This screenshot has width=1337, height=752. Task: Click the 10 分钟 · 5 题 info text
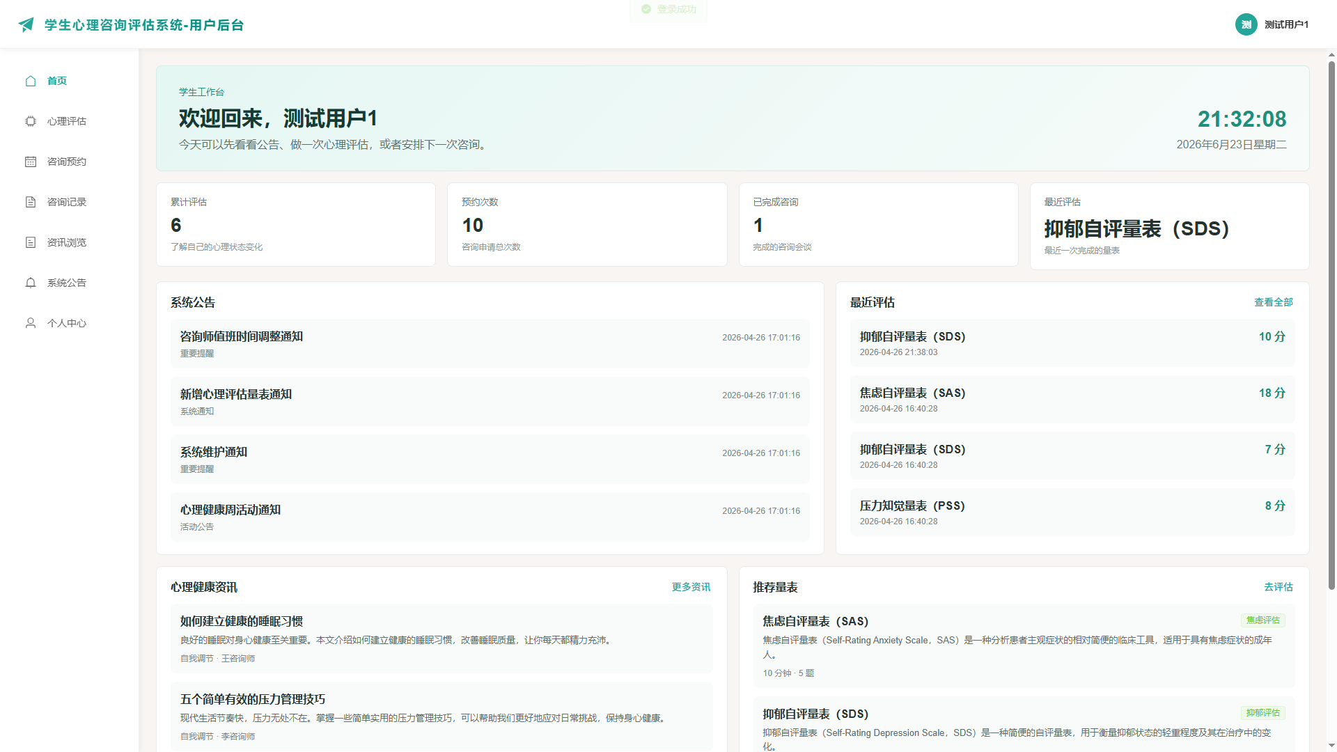(x=788, y=673)
